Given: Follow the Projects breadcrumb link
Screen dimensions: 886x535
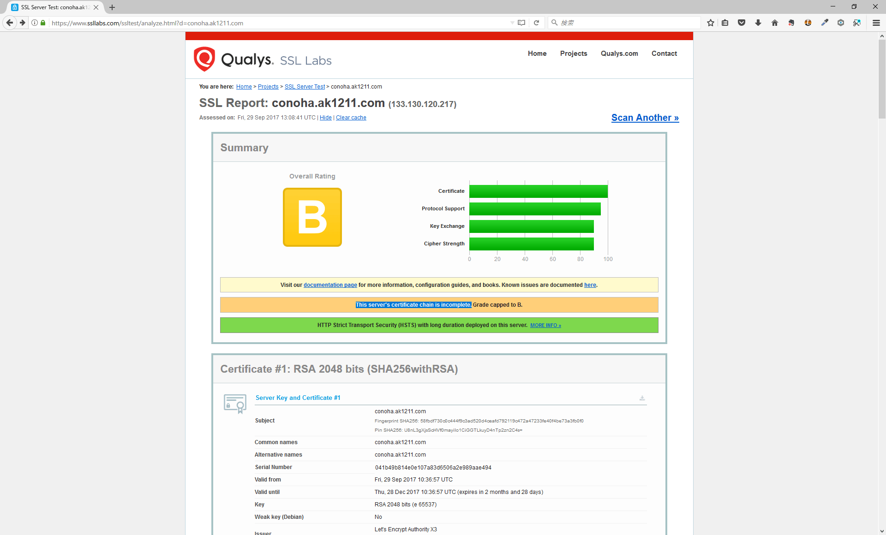Looking at the screenshot, I should click(268, 87).
